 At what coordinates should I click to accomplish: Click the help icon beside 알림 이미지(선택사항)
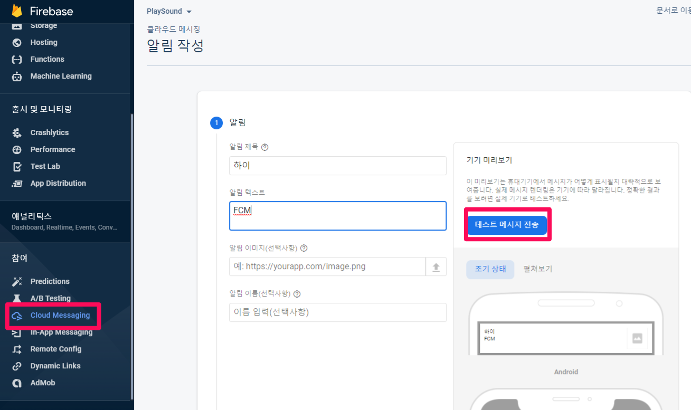point(304,248)
